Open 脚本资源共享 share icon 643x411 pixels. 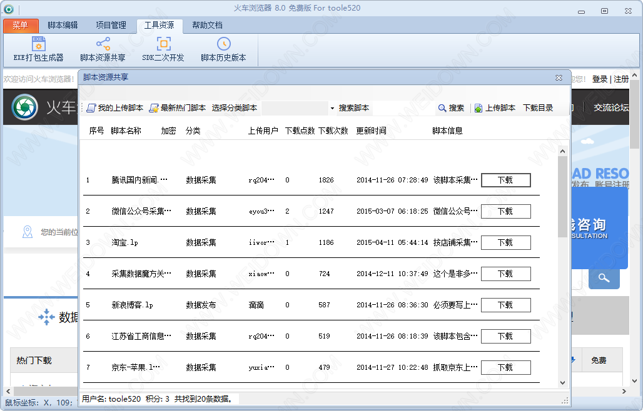[103, 44]
